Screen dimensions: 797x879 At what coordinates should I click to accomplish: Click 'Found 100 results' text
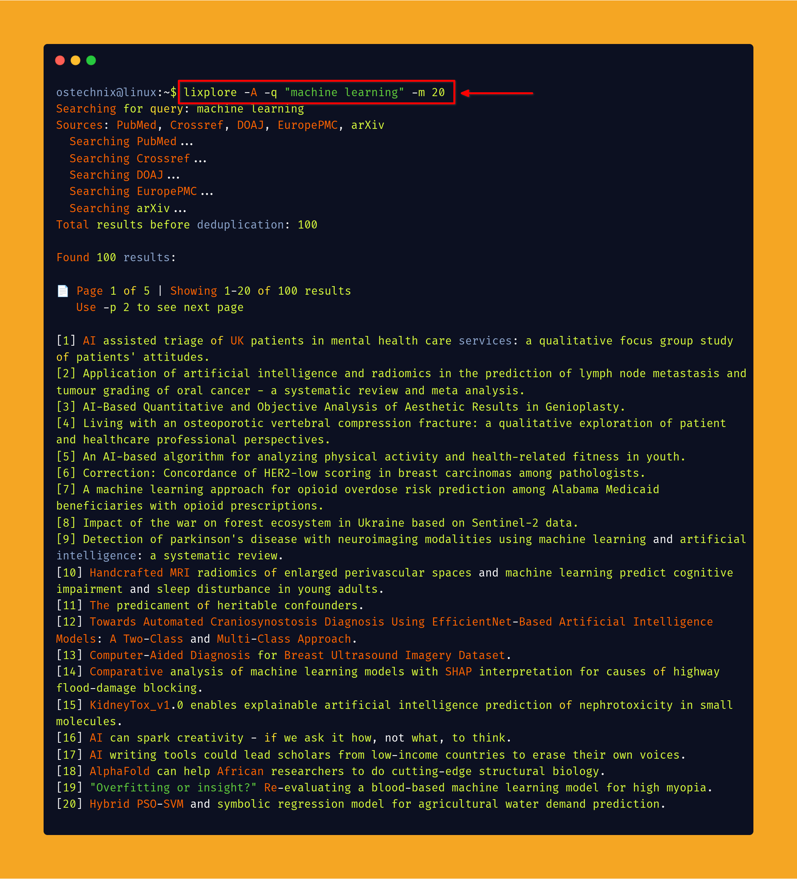click(x=116, y=257)
